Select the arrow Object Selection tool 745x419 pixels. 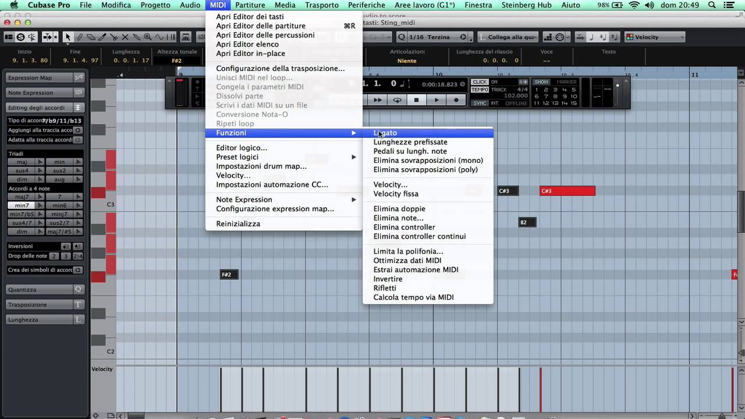(x=68, y=37)
